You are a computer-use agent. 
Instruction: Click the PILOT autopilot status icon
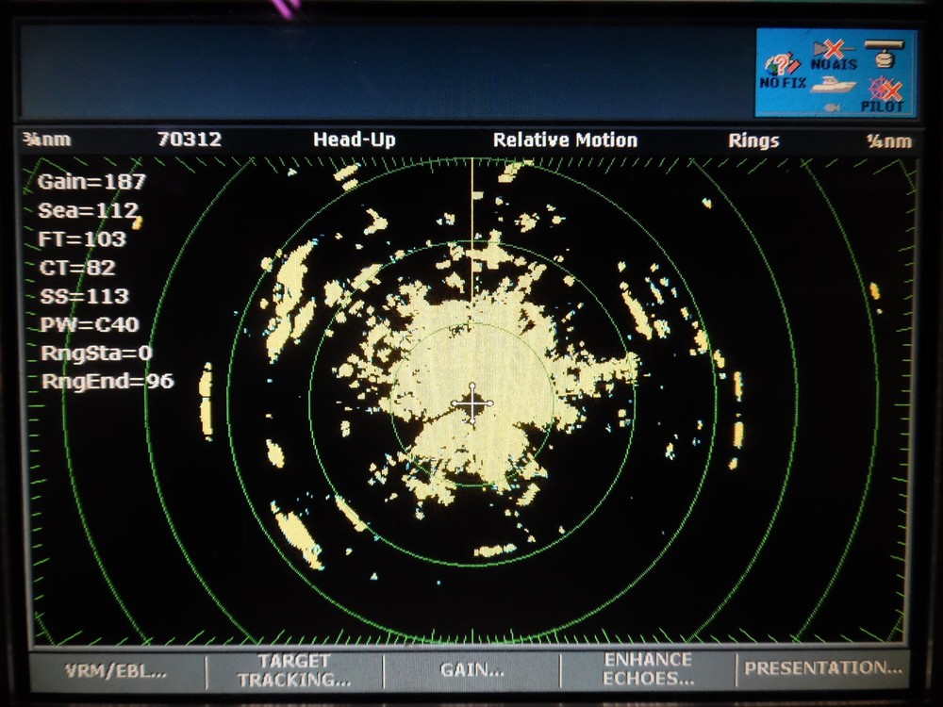pyautogui.click(x=883, y=95)
